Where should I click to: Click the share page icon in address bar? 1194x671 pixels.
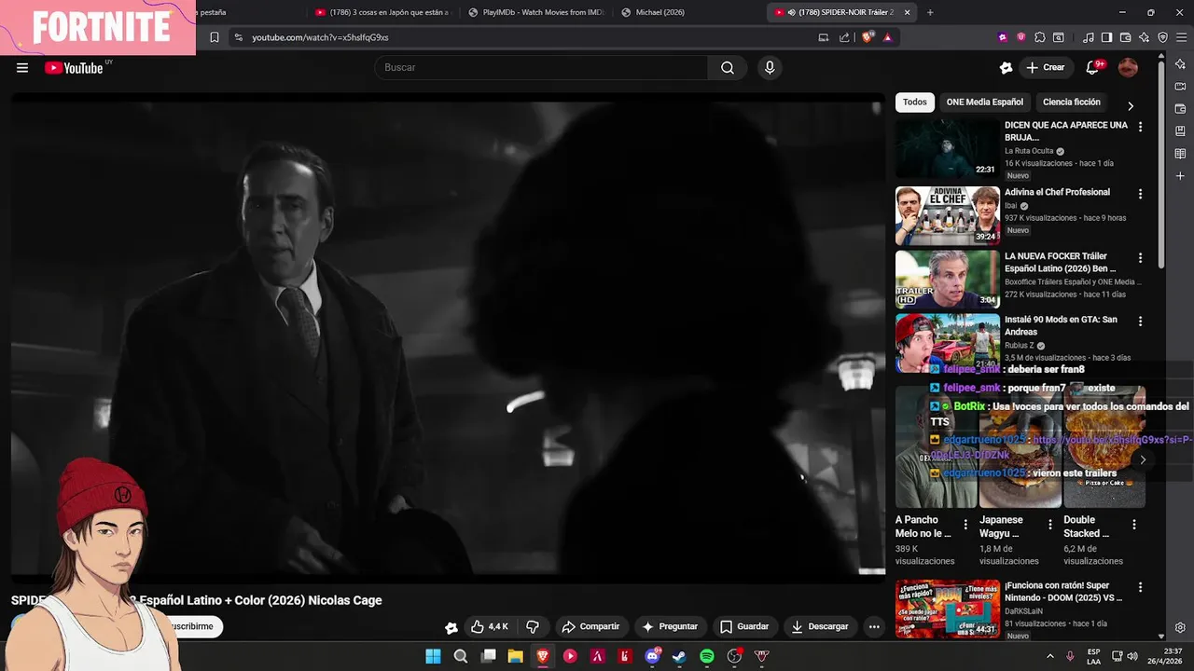(844, 37)
